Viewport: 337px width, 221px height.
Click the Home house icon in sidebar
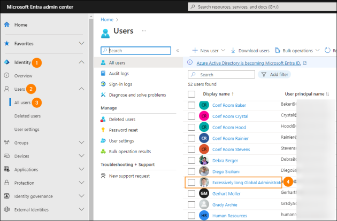(6, 25)
